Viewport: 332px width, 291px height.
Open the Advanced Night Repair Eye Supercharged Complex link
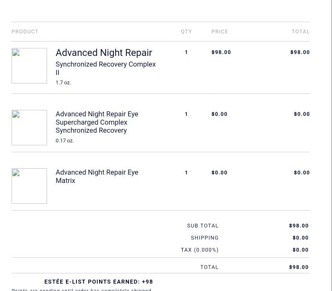pyautogui.click(x=97, y=122)
